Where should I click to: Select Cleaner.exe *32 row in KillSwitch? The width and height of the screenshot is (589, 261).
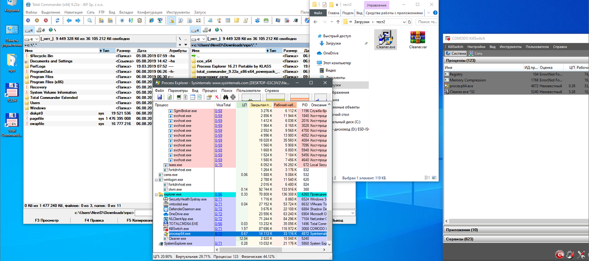point(516,92)
